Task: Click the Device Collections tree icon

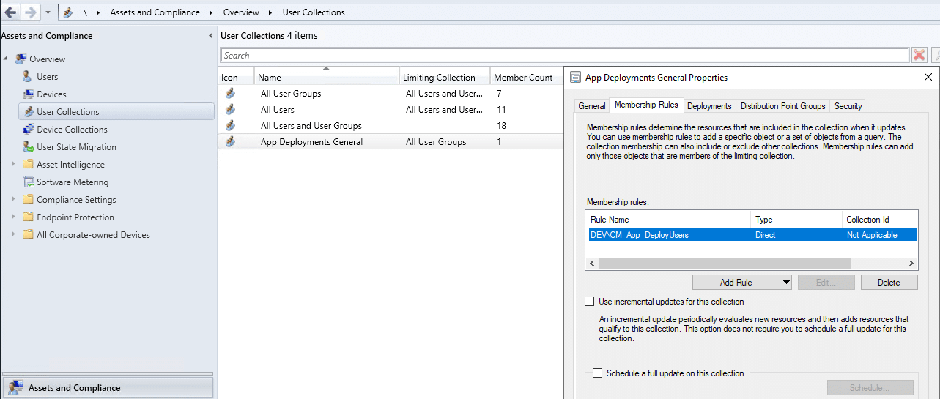Action: 28,130
